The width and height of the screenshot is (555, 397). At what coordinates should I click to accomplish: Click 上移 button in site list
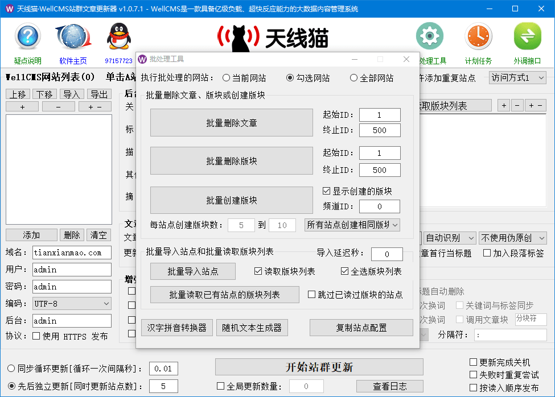(x=18, y=94)
